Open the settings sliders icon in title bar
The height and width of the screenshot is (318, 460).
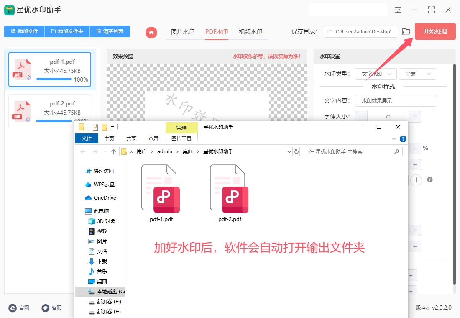pos(398,10)
